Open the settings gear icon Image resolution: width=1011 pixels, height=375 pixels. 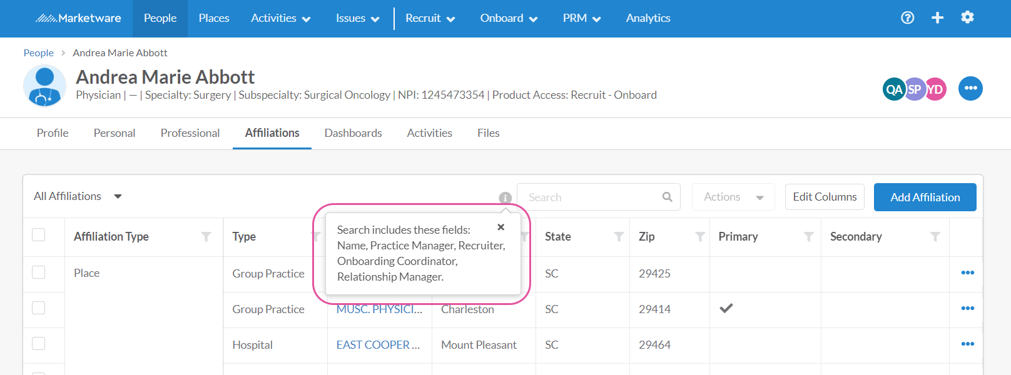pyautogui.click(x=967, y=17)
